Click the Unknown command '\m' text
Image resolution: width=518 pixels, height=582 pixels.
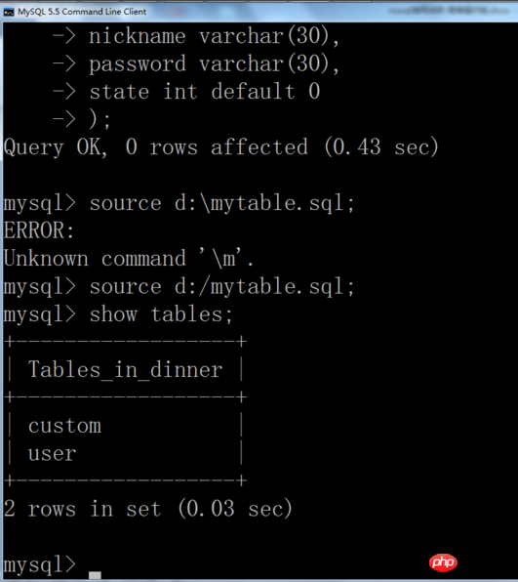[129, 259]
